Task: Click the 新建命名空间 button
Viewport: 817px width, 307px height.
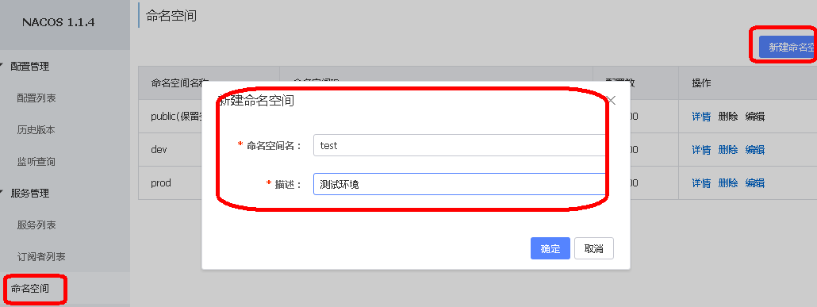Action: pyautogui.click(x=788, y=47)
